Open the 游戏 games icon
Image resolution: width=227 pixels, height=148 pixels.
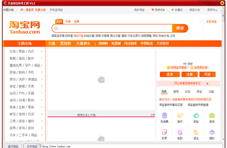coord(212,116)
